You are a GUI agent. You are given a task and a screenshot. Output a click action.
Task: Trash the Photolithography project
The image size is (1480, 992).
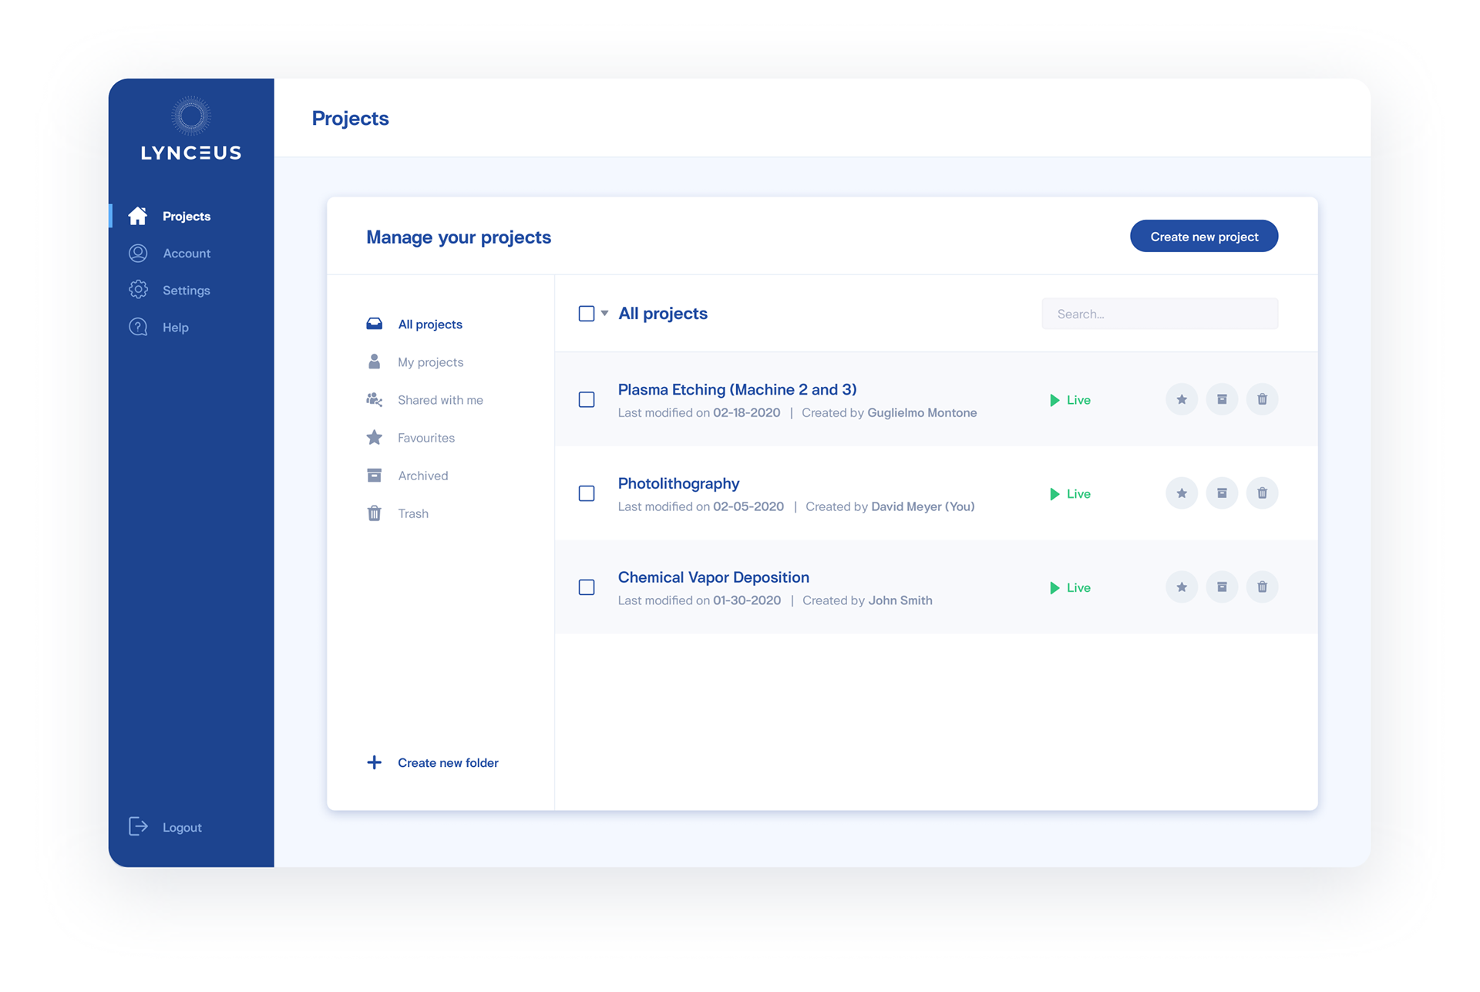click(1262, 493)
